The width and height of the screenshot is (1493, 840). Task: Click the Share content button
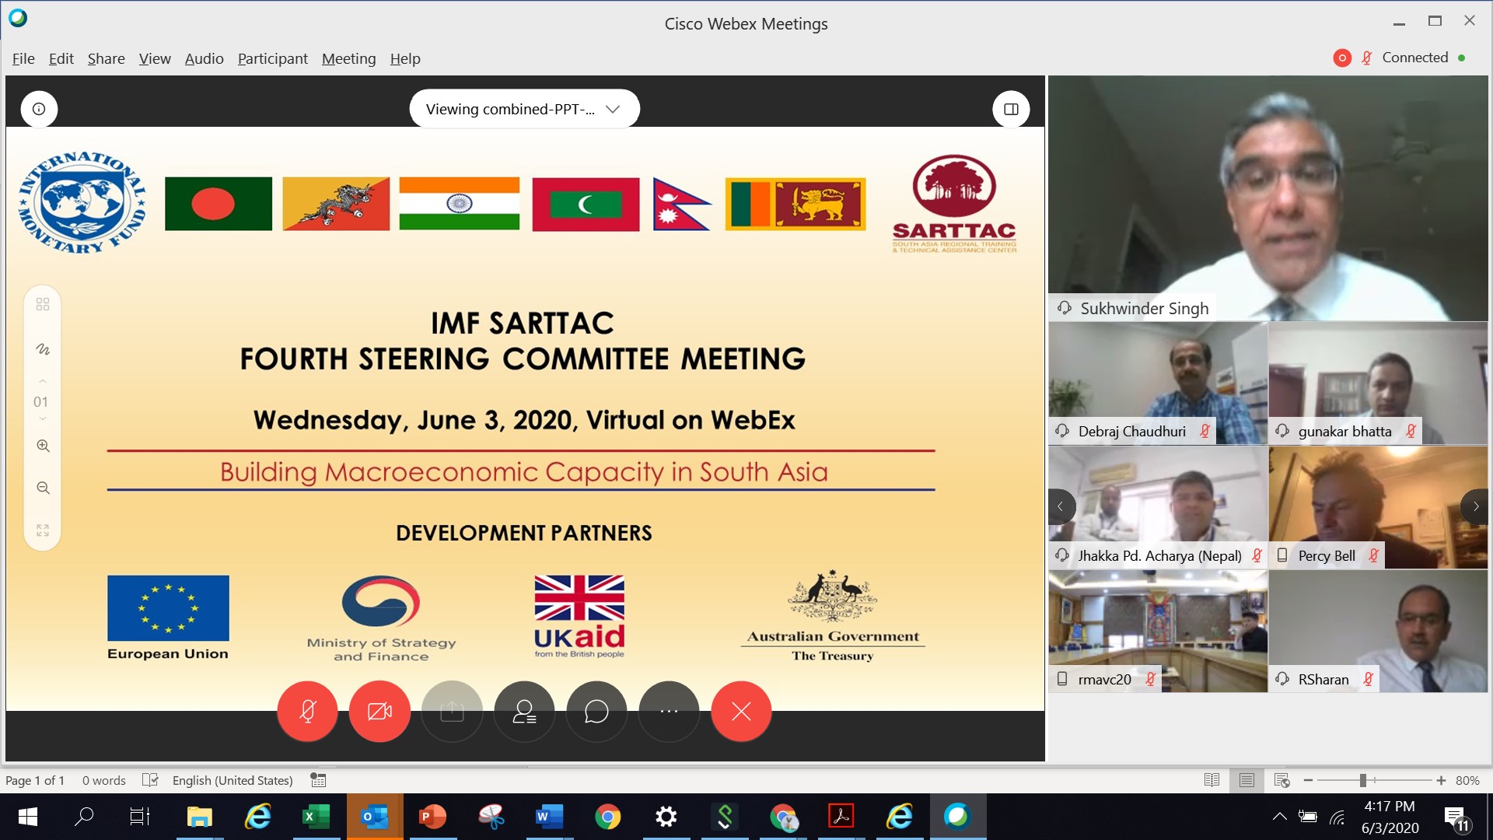[x=452, y=711]
